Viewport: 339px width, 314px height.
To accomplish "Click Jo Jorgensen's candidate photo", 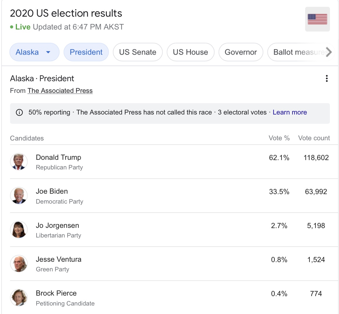I will (x=19, y=230).
